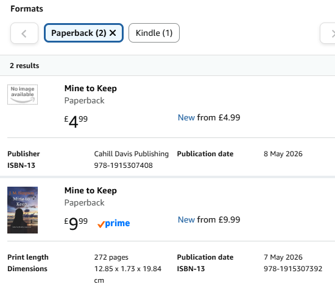The image size is (335, 287).
Task: Click Cahill Davis Publishing publisher text
Action: coord(131,154)
